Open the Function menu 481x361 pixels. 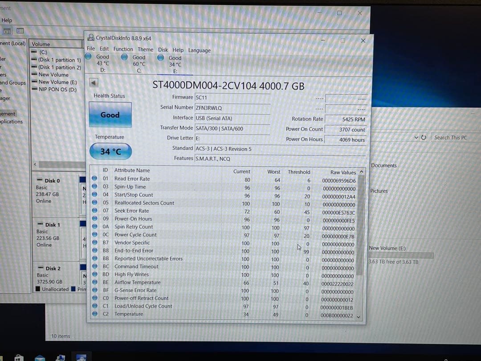coord(123,49)
